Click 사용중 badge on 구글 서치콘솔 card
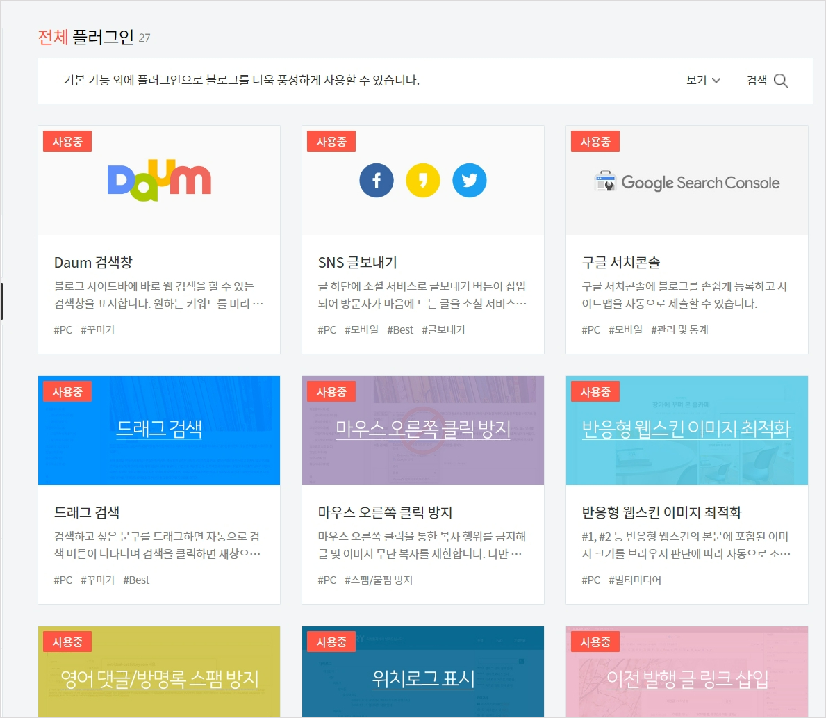The image size is (826, 718). point(595,141)
